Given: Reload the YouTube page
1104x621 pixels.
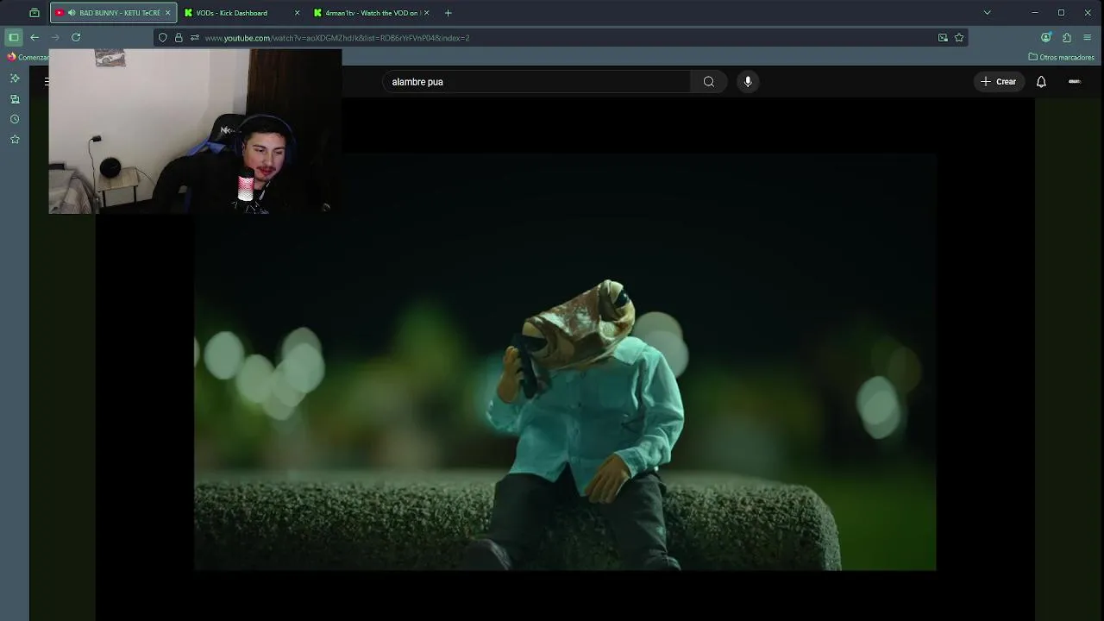Looking at the screenshot, I should point(76,37).
